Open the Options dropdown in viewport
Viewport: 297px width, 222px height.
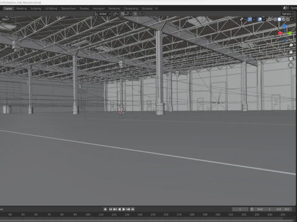tap(288, 14)
